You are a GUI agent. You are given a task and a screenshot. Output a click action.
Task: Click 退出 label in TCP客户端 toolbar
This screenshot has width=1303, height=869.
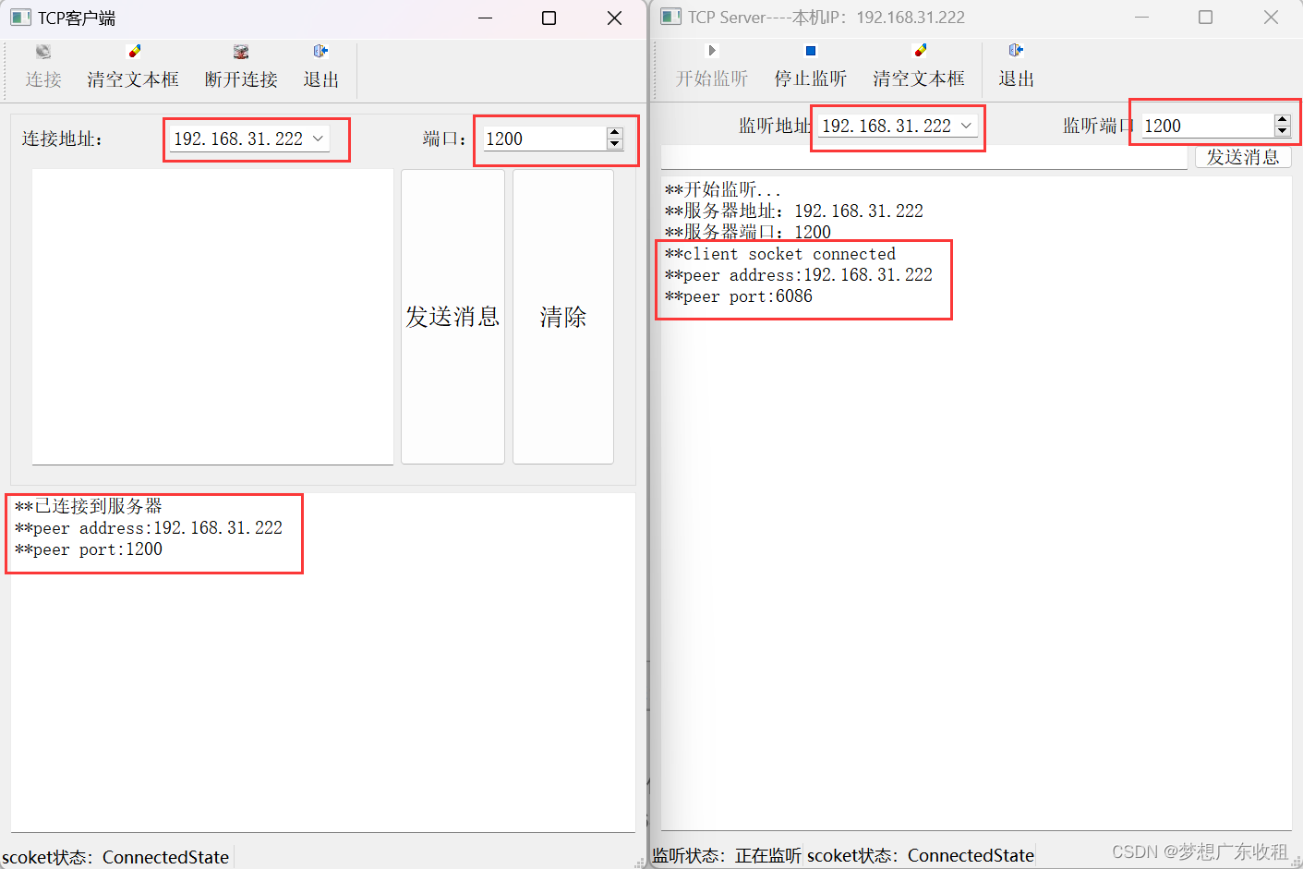321,79
